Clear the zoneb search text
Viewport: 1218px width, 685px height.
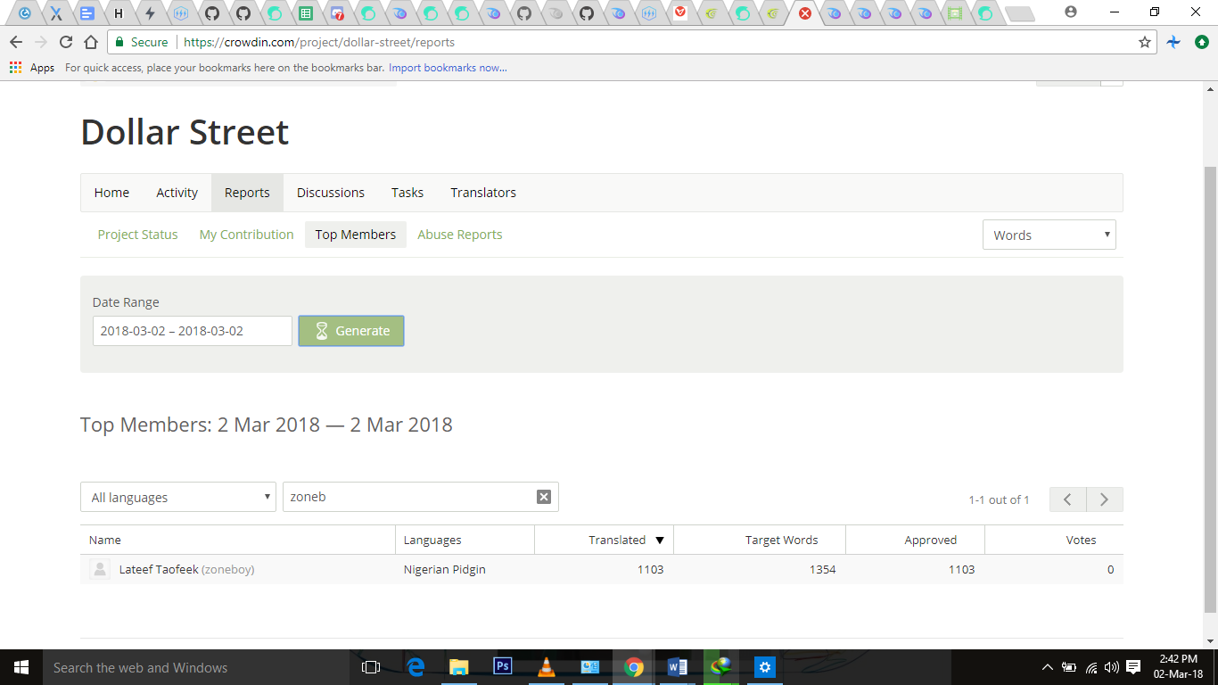[544, 497]
